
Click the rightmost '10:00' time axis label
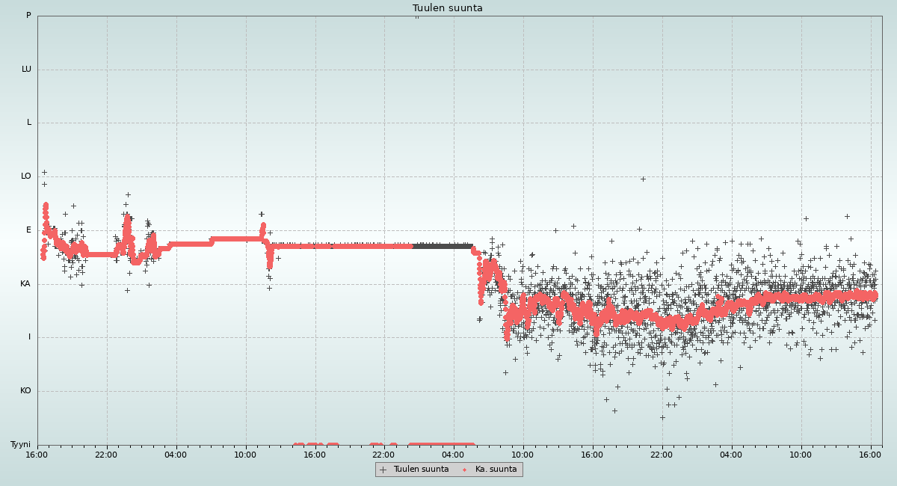tap(801, 455)
